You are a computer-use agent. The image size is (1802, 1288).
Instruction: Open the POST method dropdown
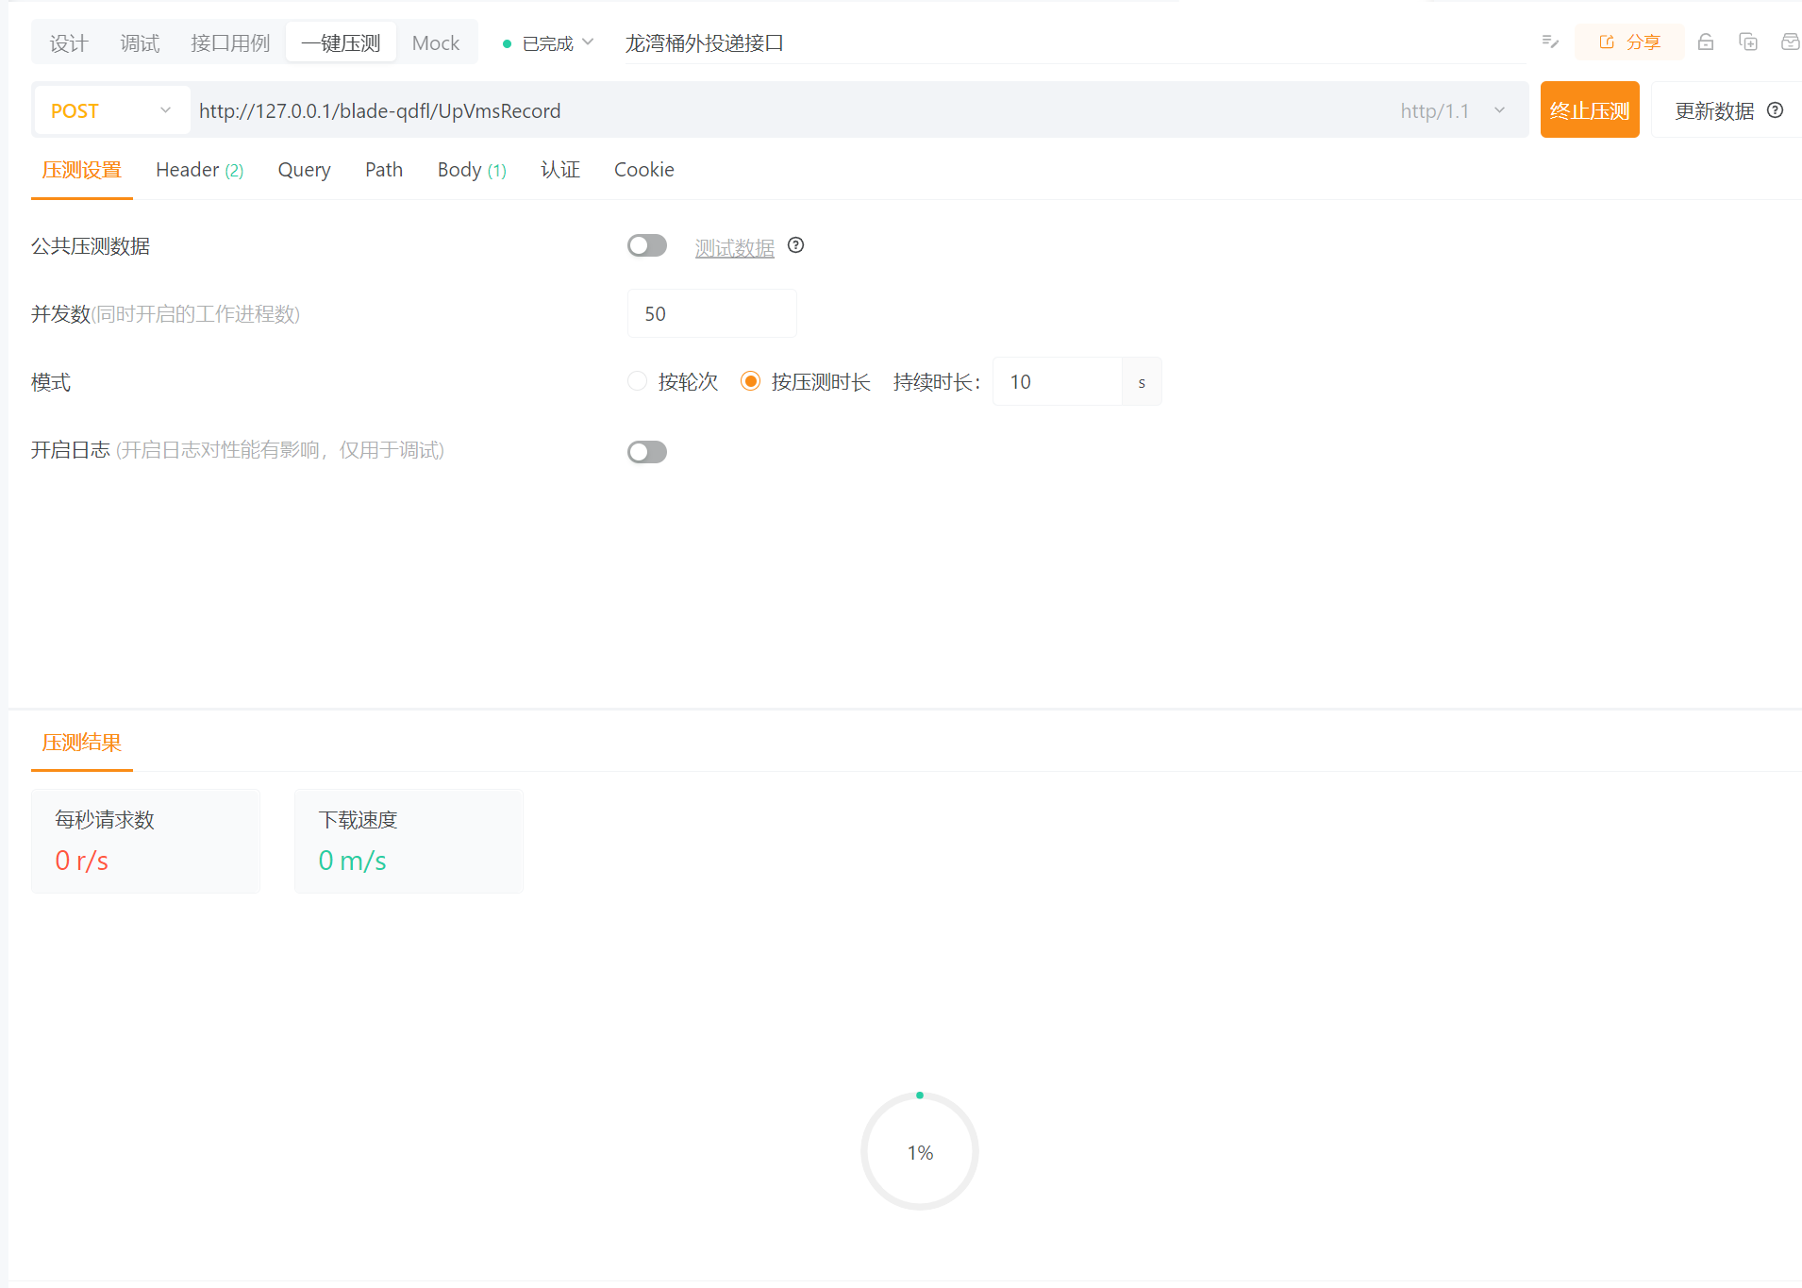coord(110,109)
